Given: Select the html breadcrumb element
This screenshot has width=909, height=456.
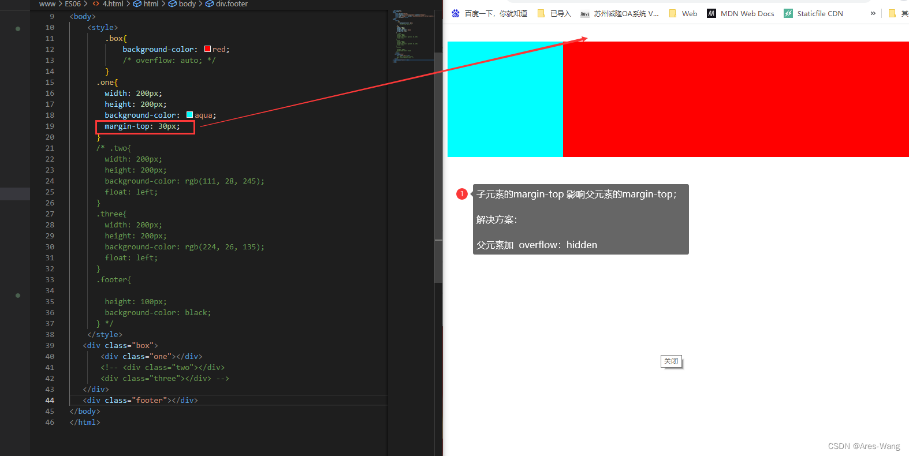Looking at the screenshot, I should tap(146, 4).
